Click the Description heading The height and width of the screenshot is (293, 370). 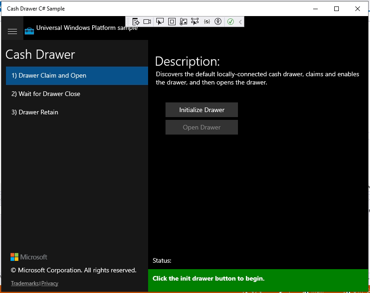point(188,62)
